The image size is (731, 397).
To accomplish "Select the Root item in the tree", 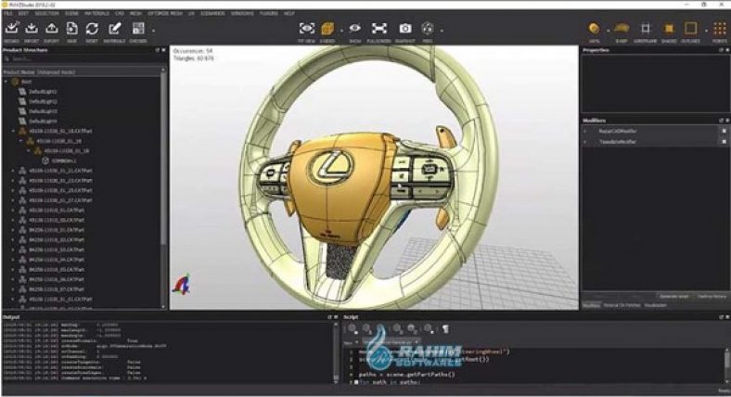I will 26,82.
